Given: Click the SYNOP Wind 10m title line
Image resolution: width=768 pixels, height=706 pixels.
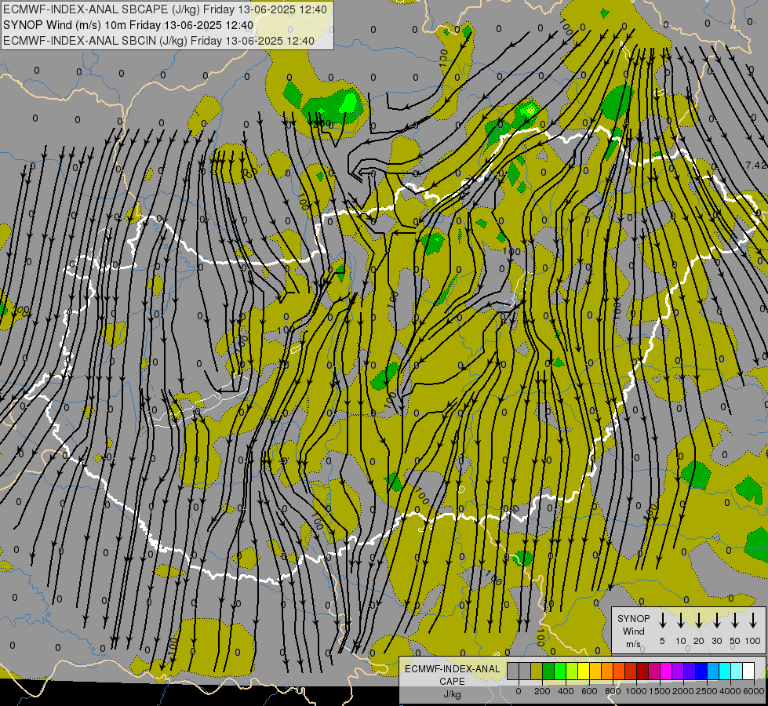Looking at the screenshot, I should (x=129, y=25).
